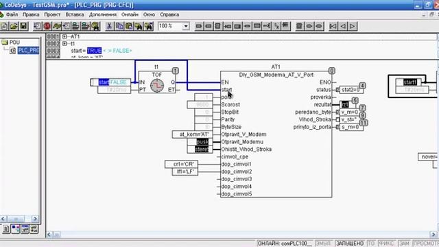Click the Paste toolbar icon
The height and width of the screenshot is (247, 439).
point(129,26)
